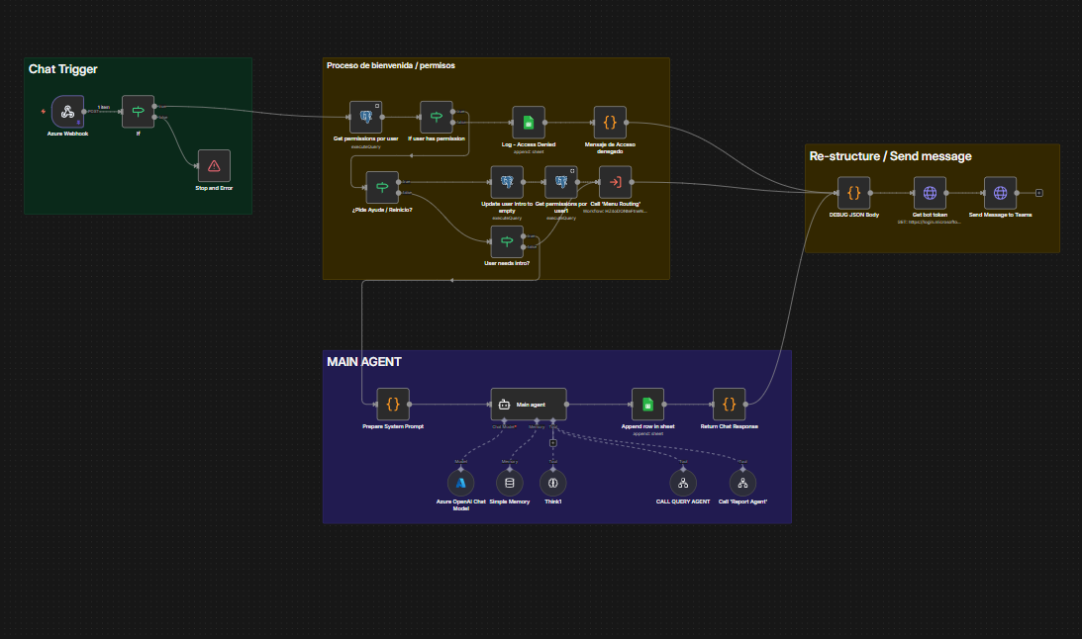Image resolution: width=1082 pixels, height=639 pixels.
Task: Open the If user has permission node
Action: click(x=437, y=117)
